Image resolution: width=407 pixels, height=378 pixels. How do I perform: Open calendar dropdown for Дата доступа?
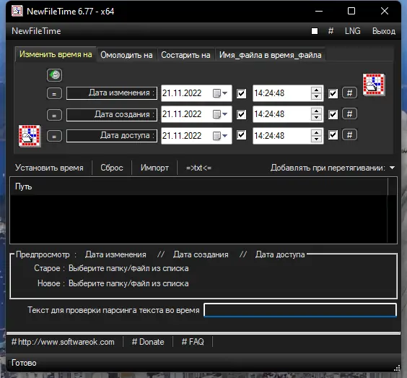click(220, 135)
